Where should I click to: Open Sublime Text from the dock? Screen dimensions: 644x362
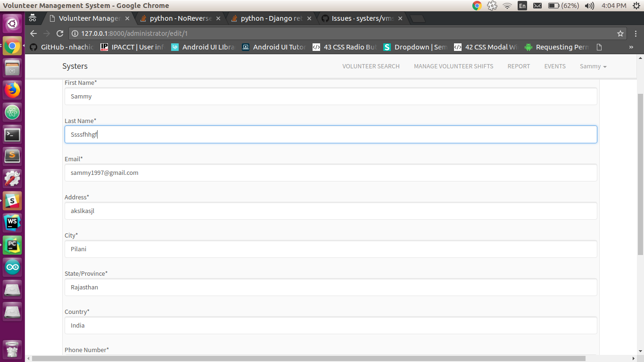12,156
